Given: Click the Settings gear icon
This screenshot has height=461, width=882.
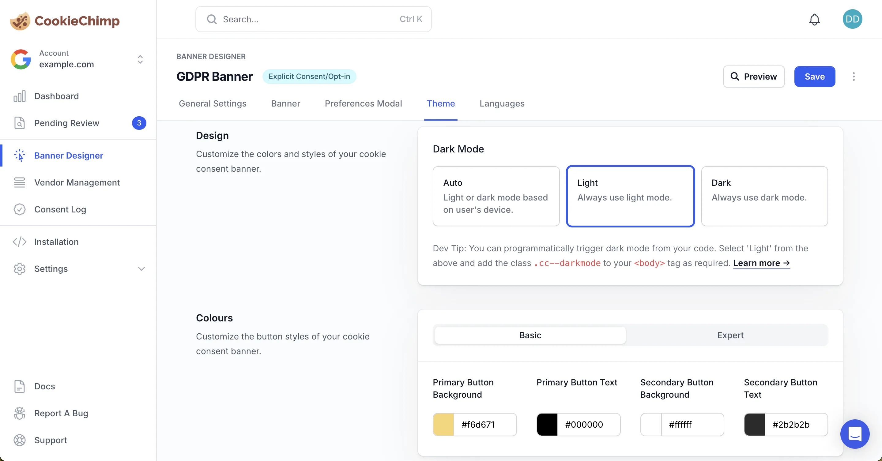Looking at the screenshot, I should [20, 269].
